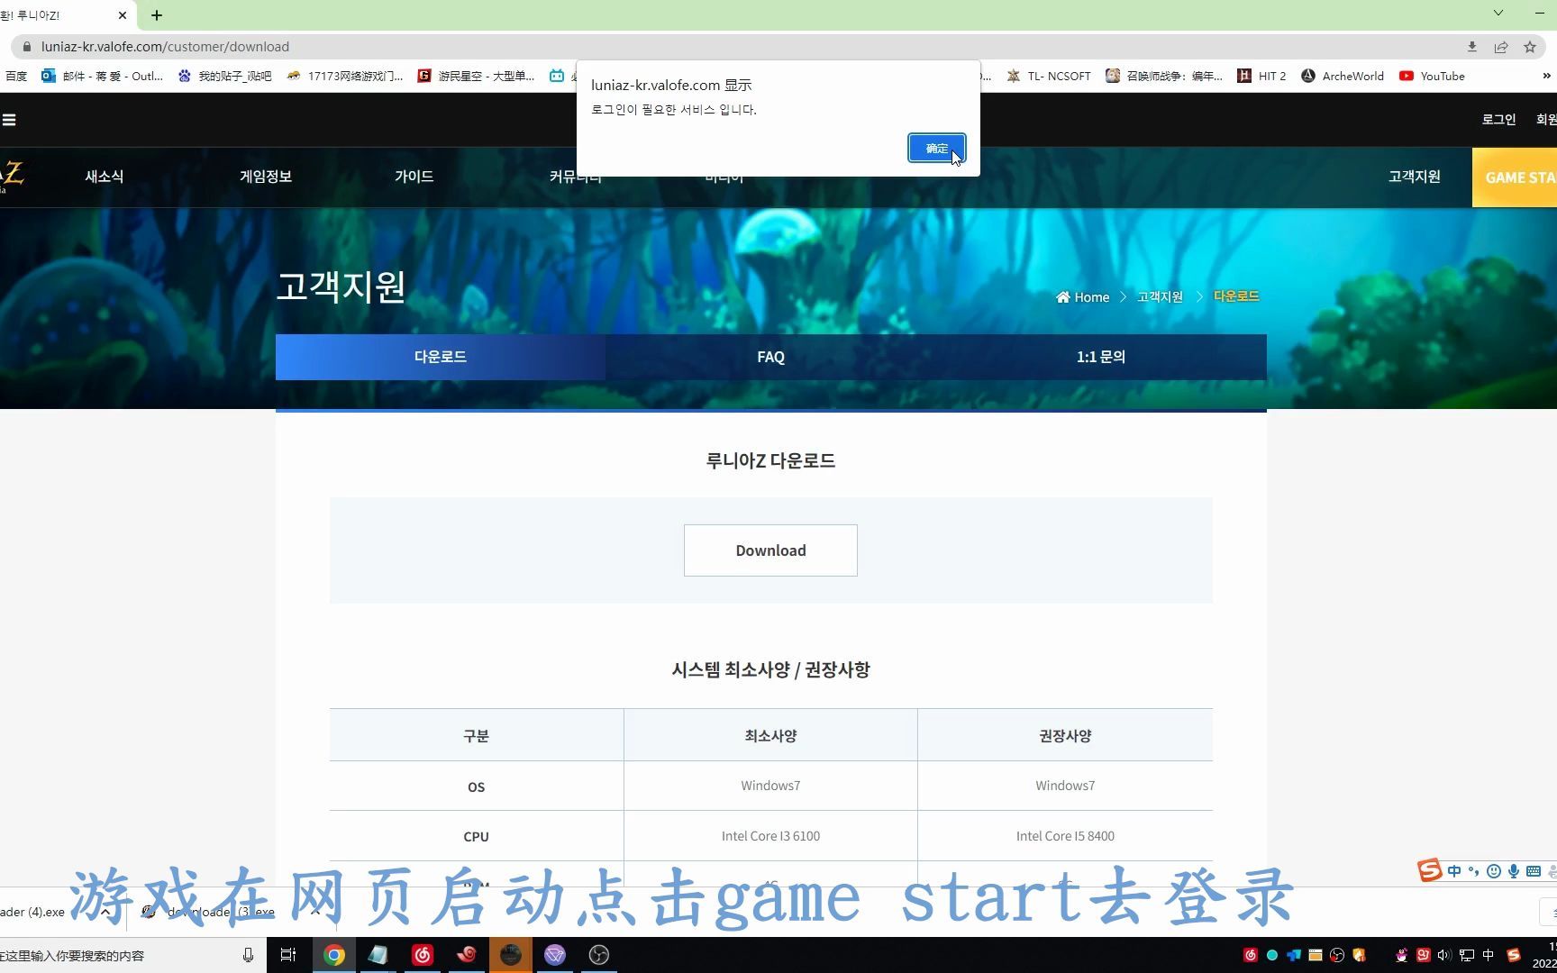This screenshot has height=973, width=1557.
Task: Click the 최소사양 column header
Action: (770, 736)
